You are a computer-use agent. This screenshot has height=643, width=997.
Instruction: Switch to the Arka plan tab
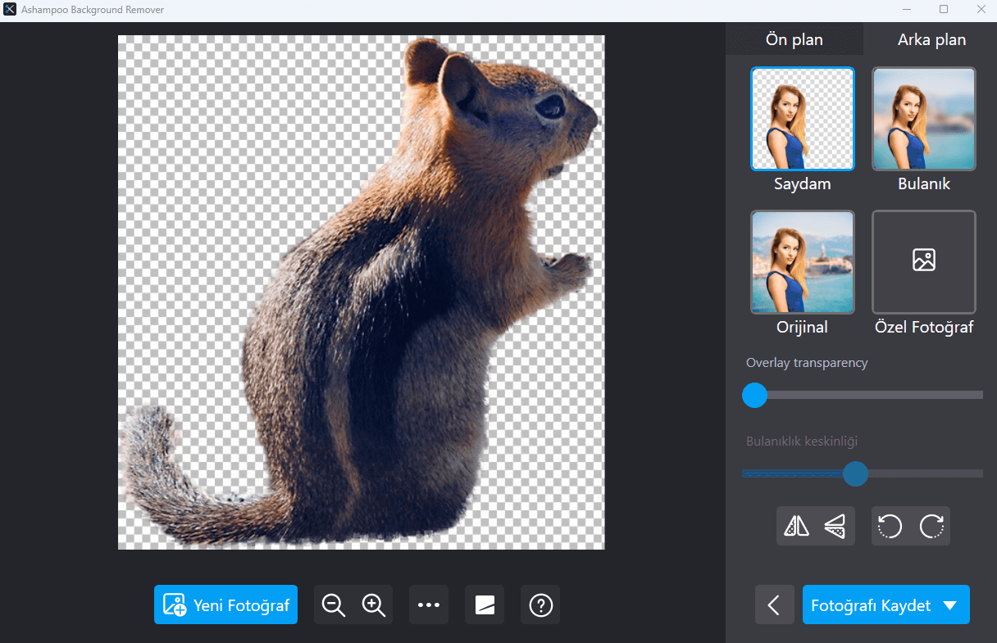pyautogui.click(x=931, y=38)
